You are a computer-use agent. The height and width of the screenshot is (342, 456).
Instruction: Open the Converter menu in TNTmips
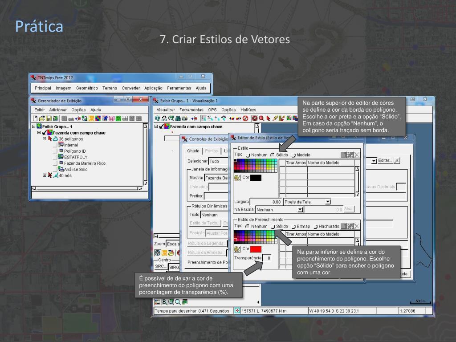pyautogui.click(x=130, y=88)
